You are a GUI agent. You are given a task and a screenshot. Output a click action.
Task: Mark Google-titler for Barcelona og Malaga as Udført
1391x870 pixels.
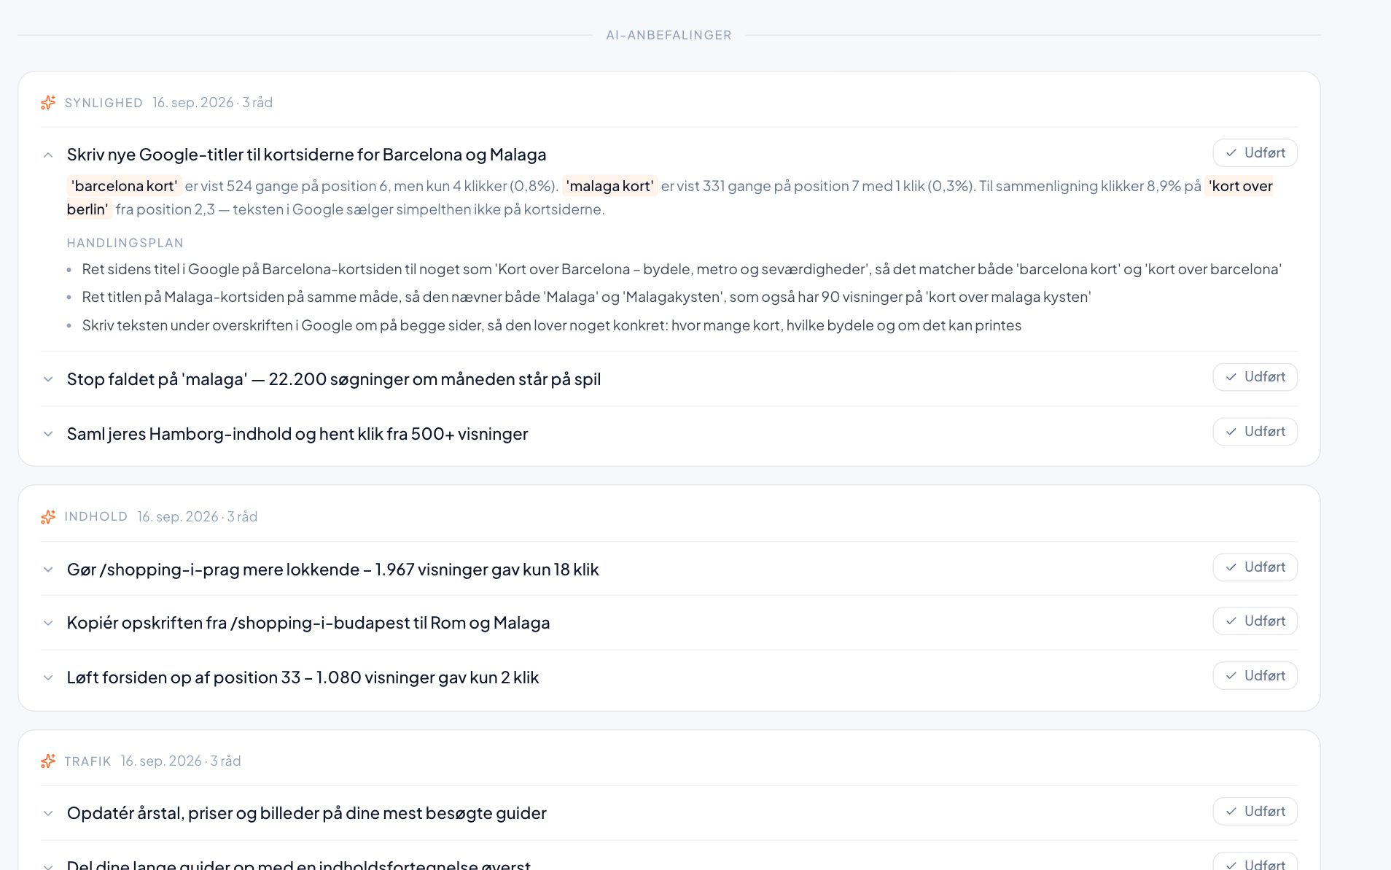[1255, 153]
